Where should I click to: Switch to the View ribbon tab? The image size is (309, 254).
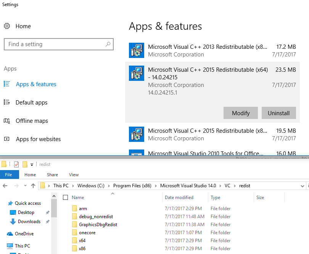point(74,175)
